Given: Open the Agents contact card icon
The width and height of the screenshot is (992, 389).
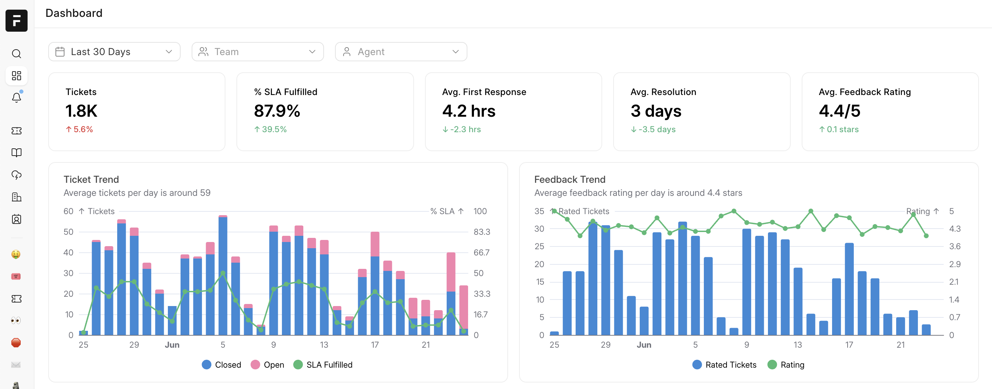Looking at the screenshot, I should pos(16,219).
